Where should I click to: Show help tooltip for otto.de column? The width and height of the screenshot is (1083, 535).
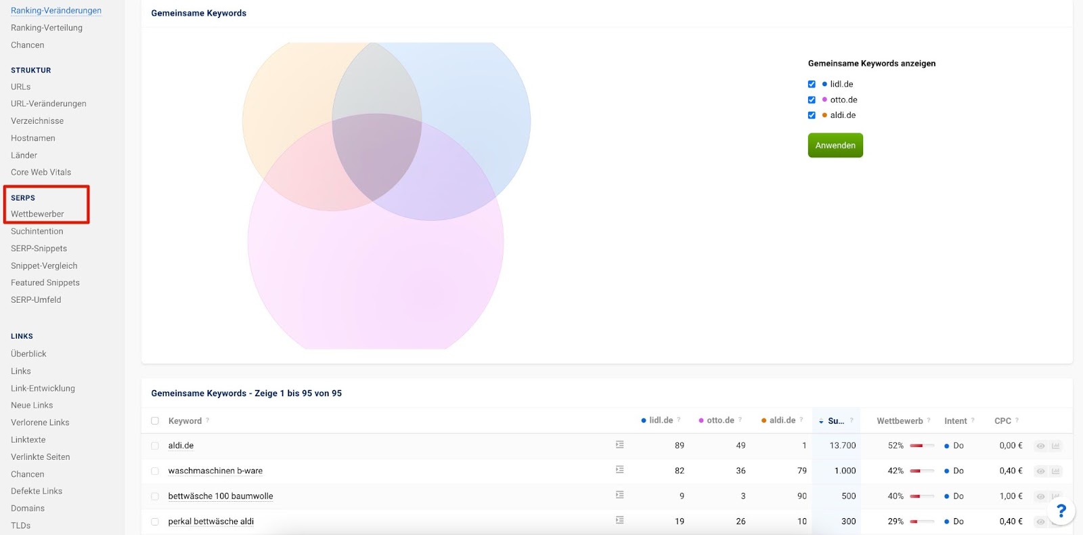740,420
